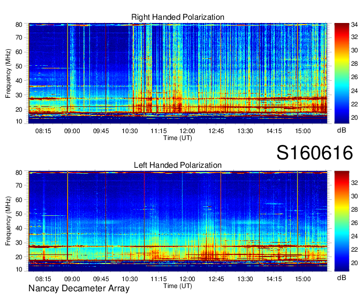Click 14:15 time tick of Left Handed plot
This screenshot has width=364, height=295.
coord(274,279)
